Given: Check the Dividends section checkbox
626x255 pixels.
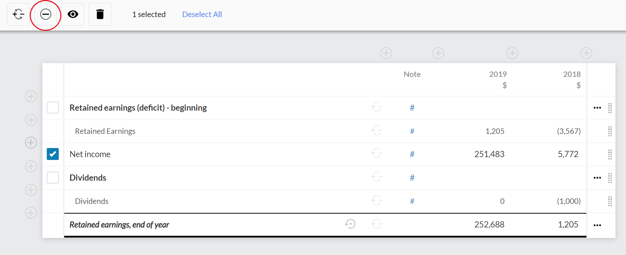Looking at the screenshot, I should click(53, 178).
